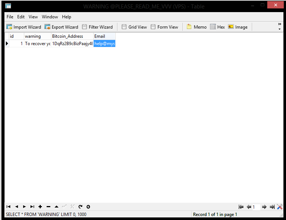
Task: Switch to Form View
Action: point(164,27)
